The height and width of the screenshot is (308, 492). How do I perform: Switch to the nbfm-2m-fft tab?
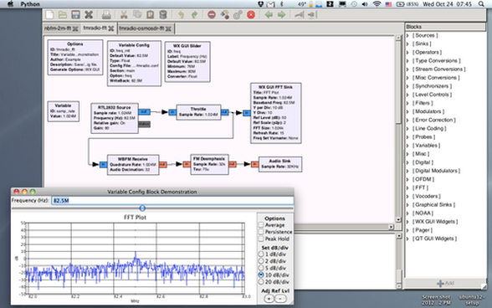click(x=58, y=28)
